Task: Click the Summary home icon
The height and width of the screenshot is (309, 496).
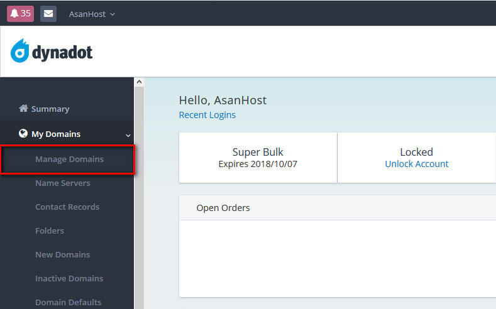Action: [24, 109]
